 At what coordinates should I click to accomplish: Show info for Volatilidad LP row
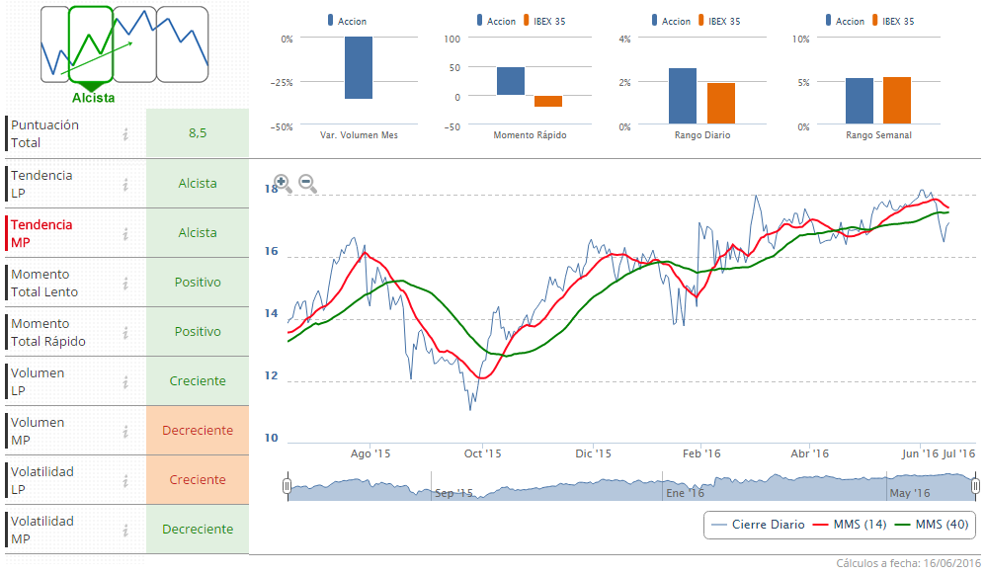pyautogui.click(x=125, y=480)
